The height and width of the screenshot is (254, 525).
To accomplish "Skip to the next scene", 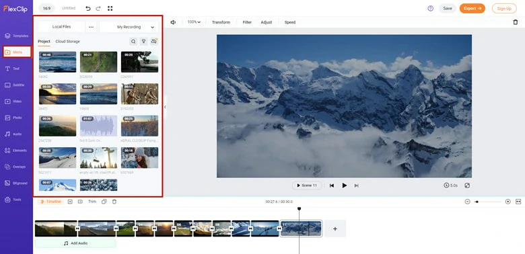I will click(x=356, y=185).
